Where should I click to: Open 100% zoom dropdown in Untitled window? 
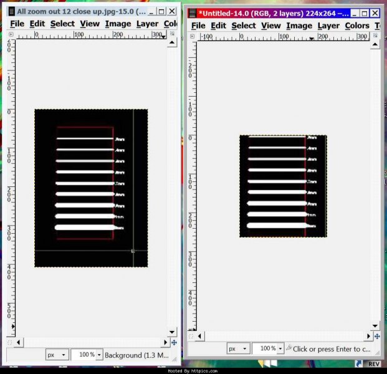coord(280,348)
